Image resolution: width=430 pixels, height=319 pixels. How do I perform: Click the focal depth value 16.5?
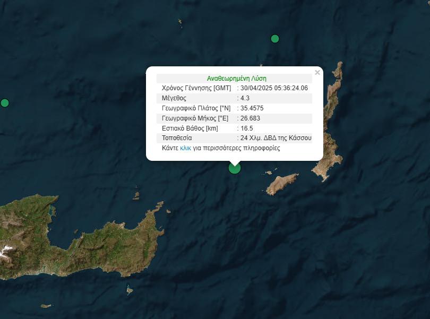246,128
